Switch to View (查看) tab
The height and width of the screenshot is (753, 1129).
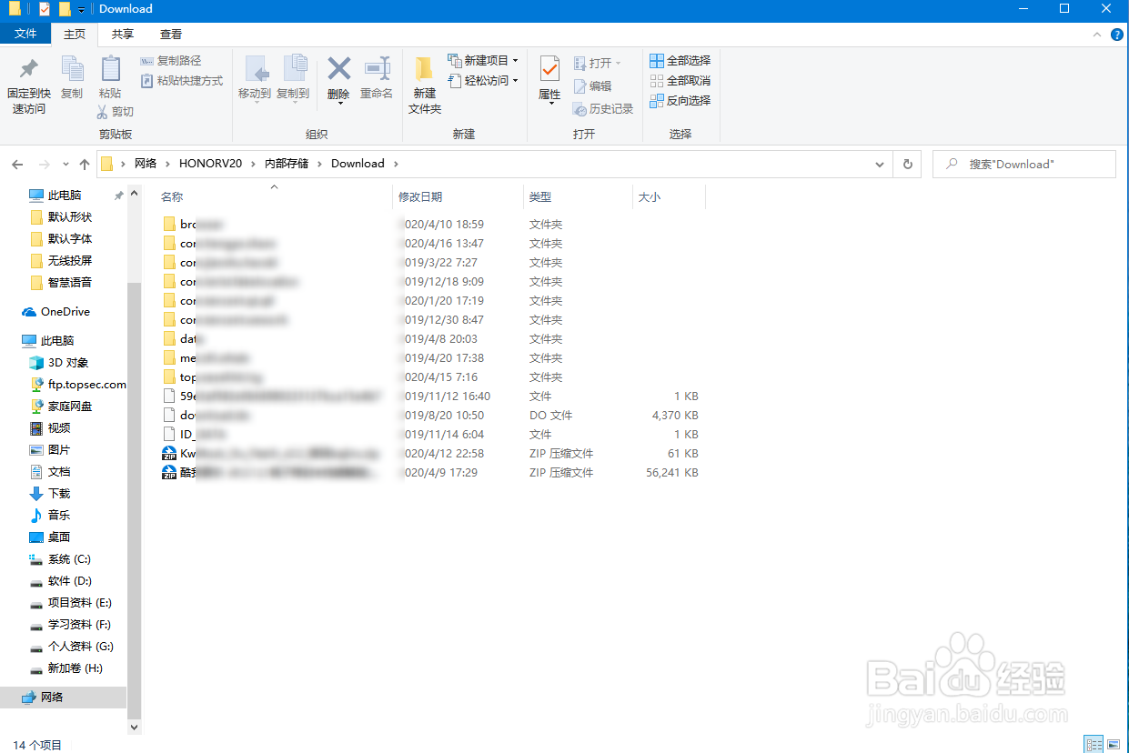click(x=171, y=35)
